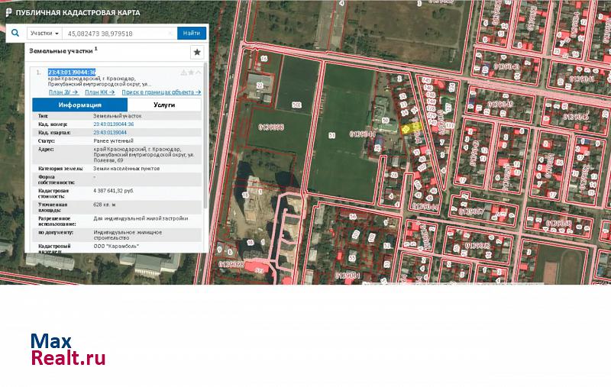Image resolution: width=611 pixels, height=387 pixels.
Task: Click the results panel vertical scrollbar
Action: point(205,153)
